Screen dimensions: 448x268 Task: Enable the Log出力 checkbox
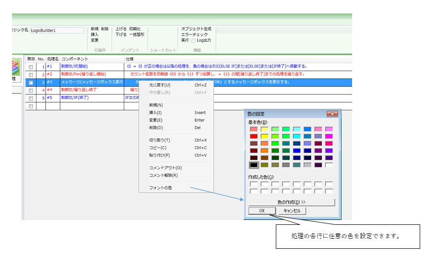(193, 41)
